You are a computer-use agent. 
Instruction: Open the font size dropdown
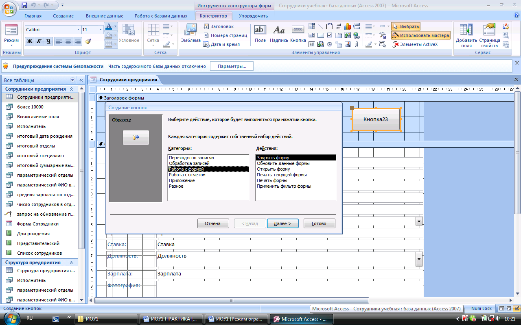click(101, 30)
